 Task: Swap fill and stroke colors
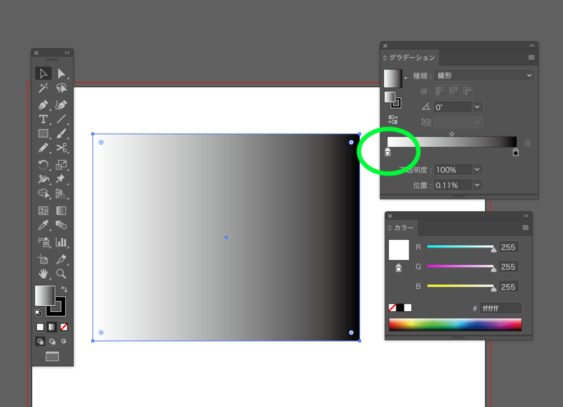(64, 289)
